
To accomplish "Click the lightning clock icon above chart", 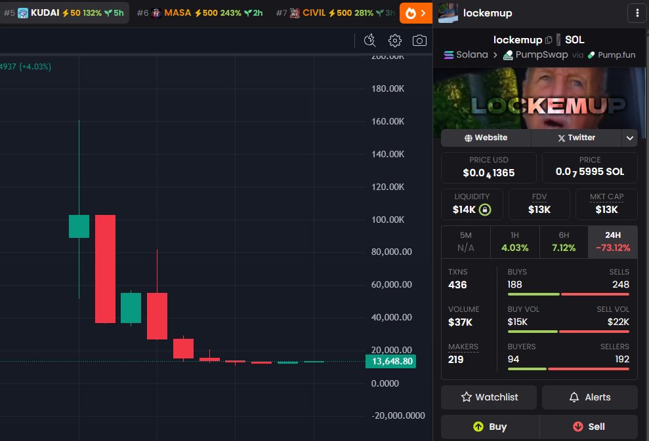I will coord(369,41).
